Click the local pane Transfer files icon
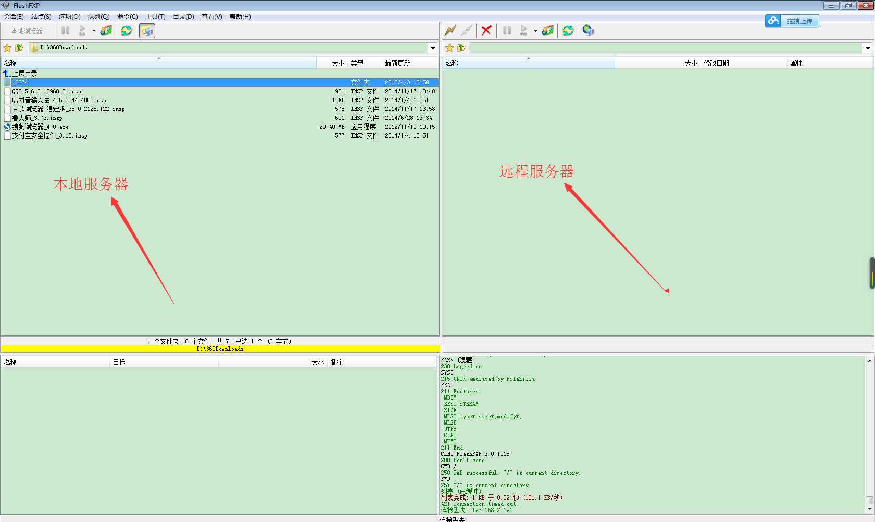This screenshot has width=875, height=522. point(106,31)
